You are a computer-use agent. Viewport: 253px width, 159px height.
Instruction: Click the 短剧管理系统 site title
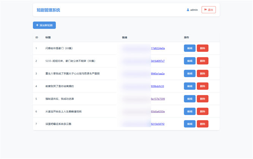pos(48,10)
